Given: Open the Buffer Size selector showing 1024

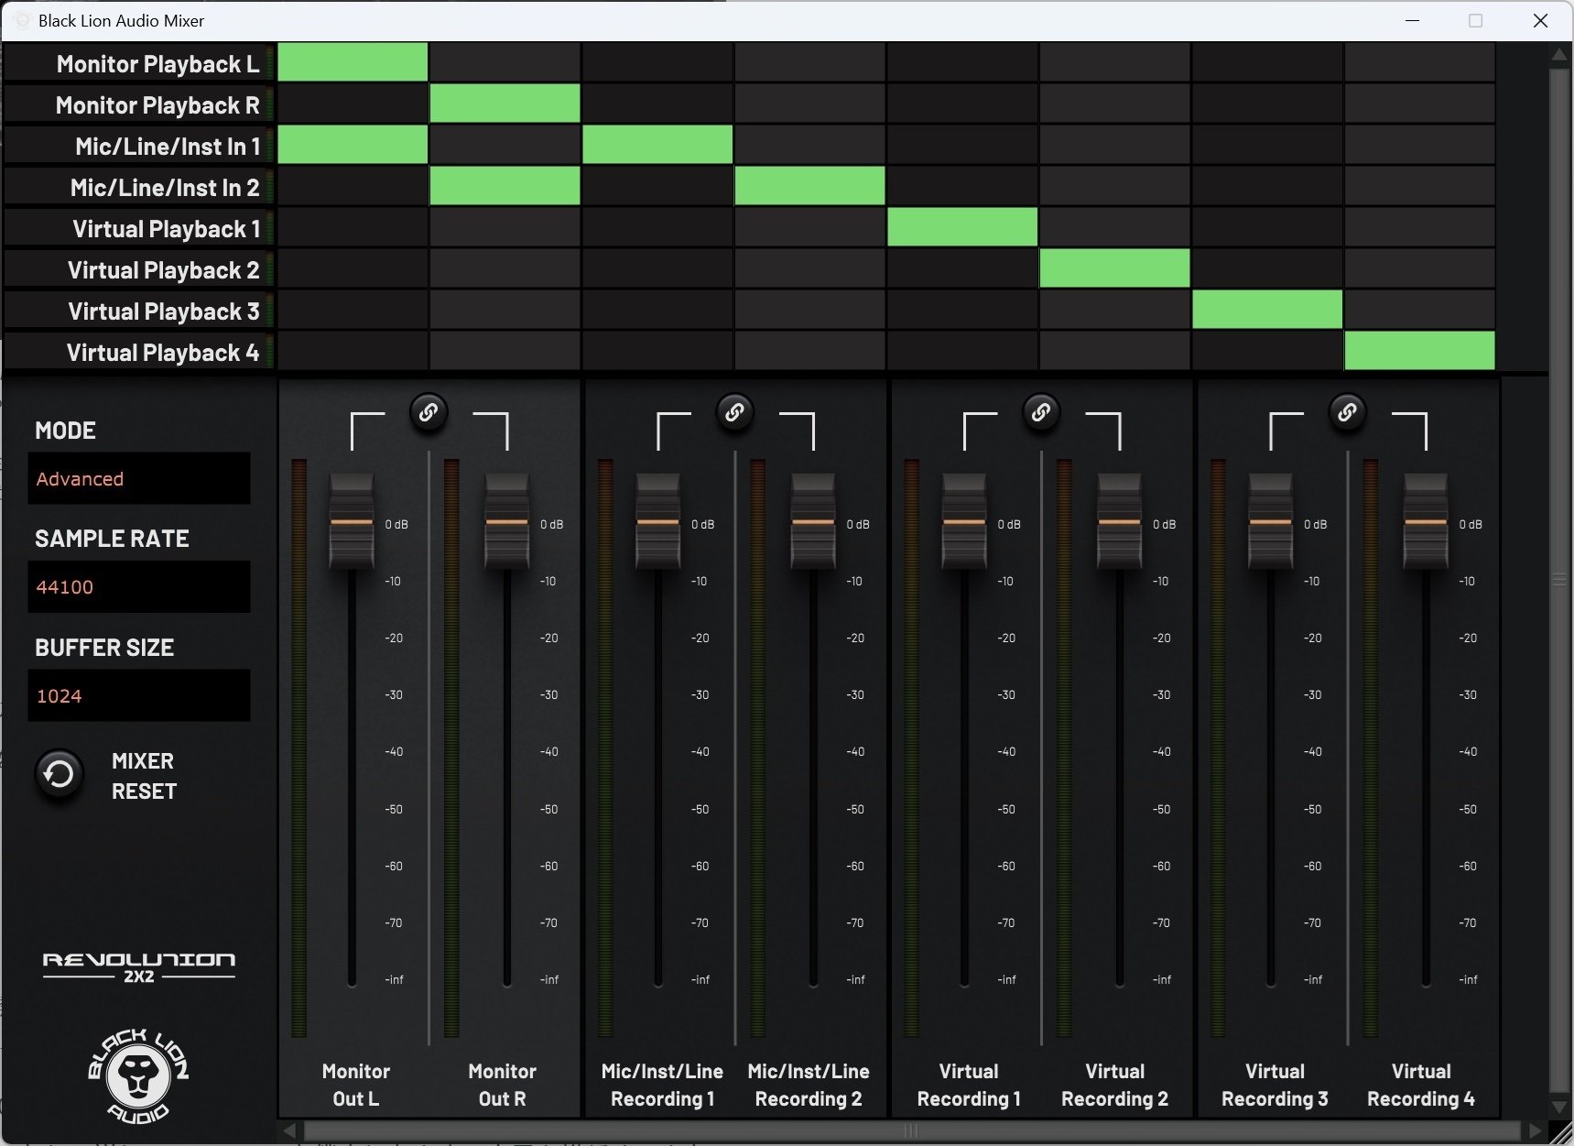Looking at the screenshot, I should coord(139,695).
